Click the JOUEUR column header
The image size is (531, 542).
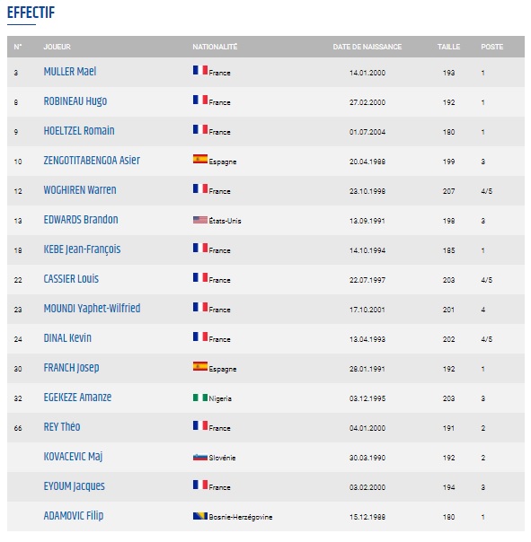coord(58,47)
